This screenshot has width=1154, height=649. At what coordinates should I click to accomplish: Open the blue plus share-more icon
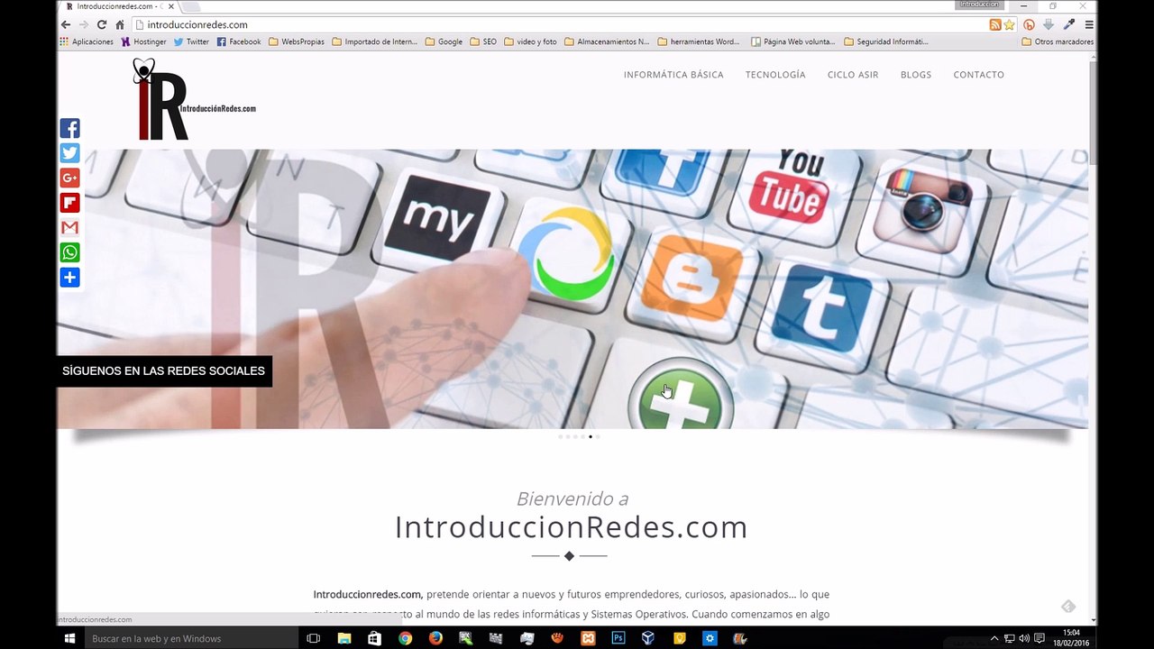69,277
